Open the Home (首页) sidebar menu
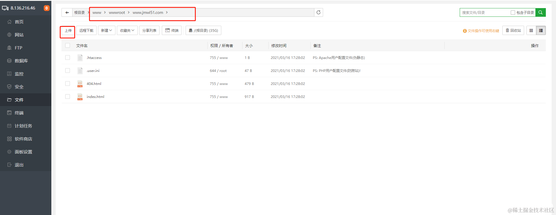 26,22
